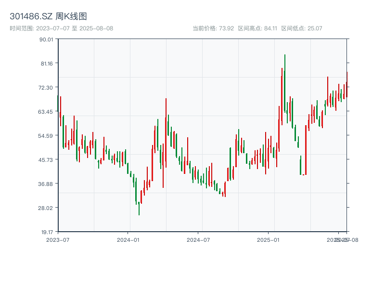
Task: Click the current price label 当前价格: 73.92
Action: pos(213,28)
